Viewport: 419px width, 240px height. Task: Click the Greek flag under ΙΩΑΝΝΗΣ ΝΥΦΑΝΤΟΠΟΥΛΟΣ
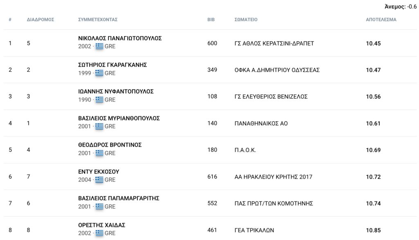coord(99,99)
